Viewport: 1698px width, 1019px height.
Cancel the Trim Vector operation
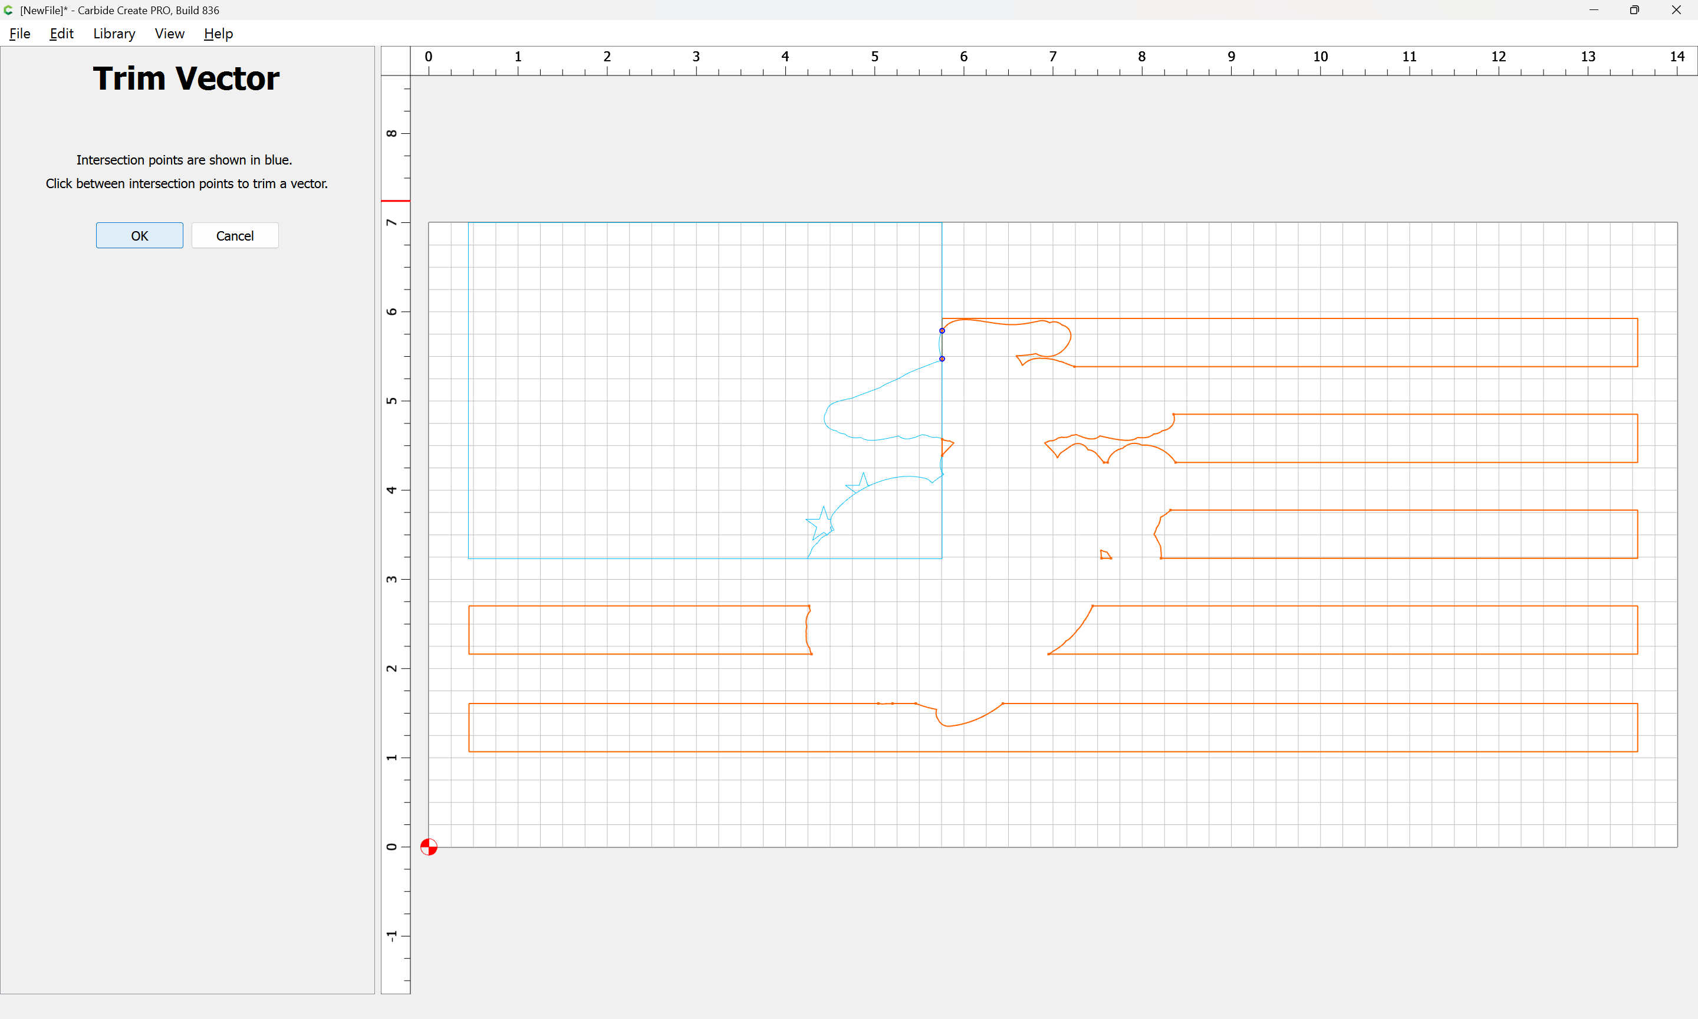[x=235, y=235]
